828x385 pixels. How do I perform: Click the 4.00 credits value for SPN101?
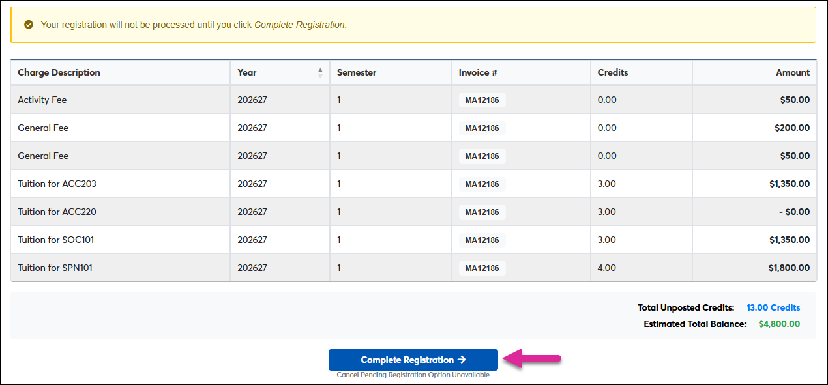pos(607,268)
